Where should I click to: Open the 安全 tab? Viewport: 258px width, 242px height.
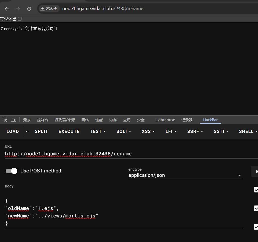click(141, 120)
